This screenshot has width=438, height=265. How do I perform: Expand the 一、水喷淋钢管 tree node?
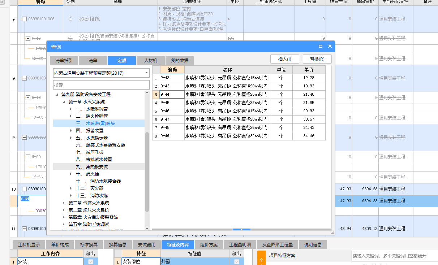[x=71, y=109]
